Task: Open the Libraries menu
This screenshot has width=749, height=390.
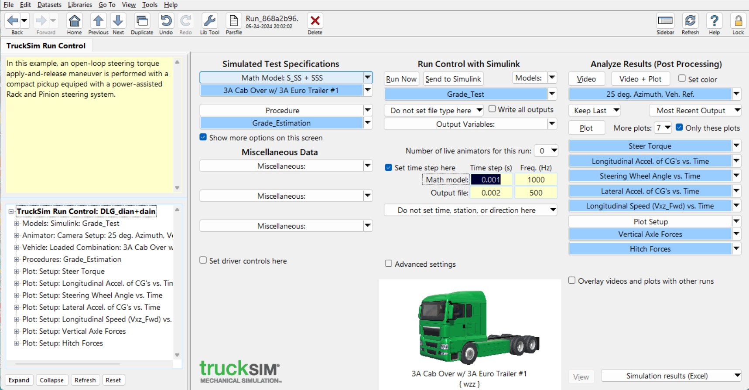Action: tap(80, 5)
